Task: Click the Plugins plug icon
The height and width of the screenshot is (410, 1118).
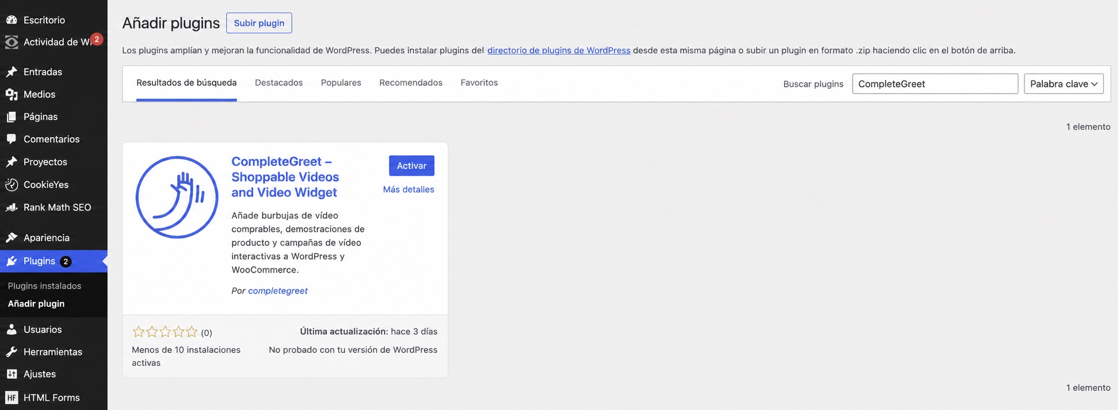Action: point(11,261)
